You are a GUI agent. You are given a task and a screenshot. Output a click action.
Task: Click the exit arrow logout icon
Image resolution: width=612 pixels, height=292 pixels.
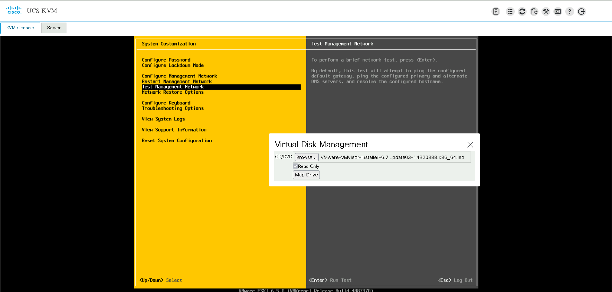pos(582,11)
